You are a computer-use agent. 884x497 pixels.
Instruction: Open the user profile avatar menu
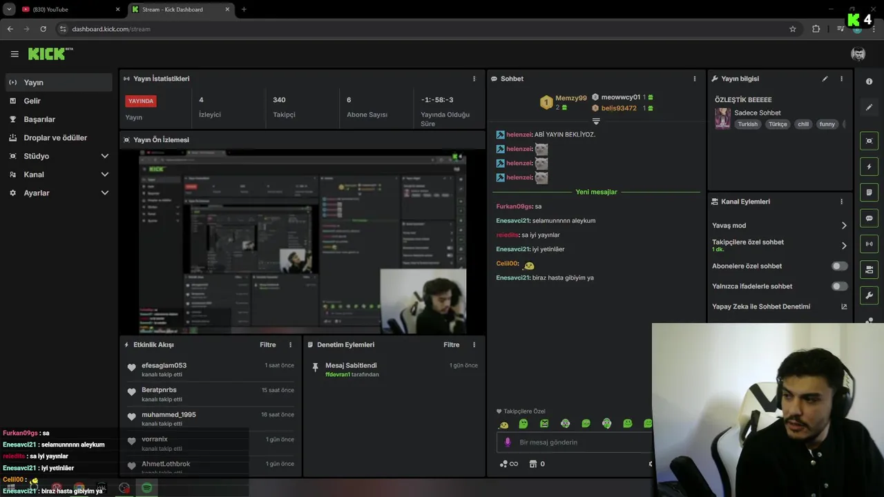click(x=858, y=54)
